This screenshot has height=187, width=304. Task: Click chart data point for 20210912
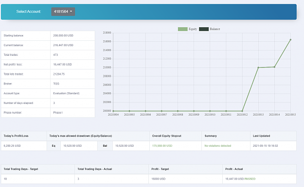[242, 111]
